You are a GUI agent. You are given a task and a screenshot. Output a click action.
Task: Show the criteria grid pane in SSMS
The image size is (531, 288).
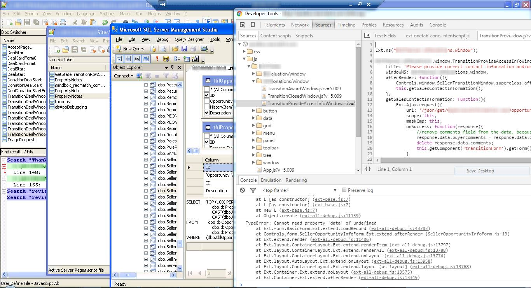point(128,59)
